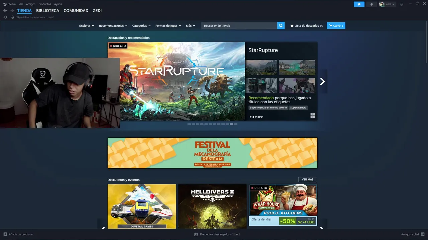Open the announcements megaphone button

point(359,4)
